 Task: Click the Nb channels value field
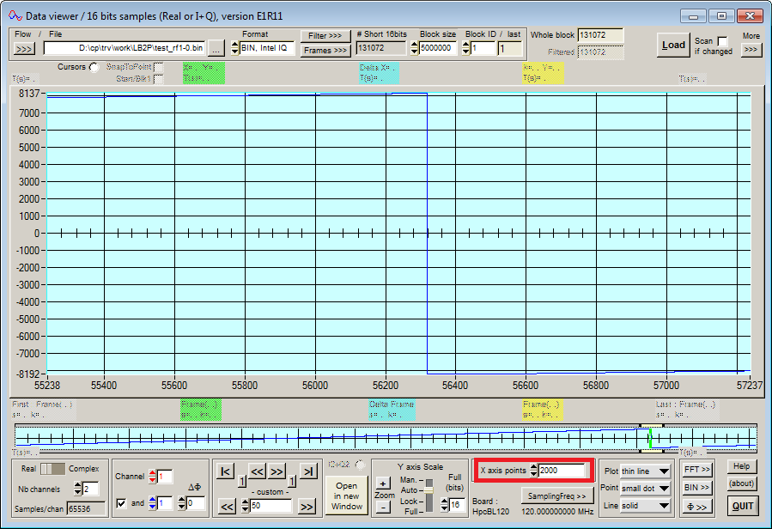tap(90, 489)
